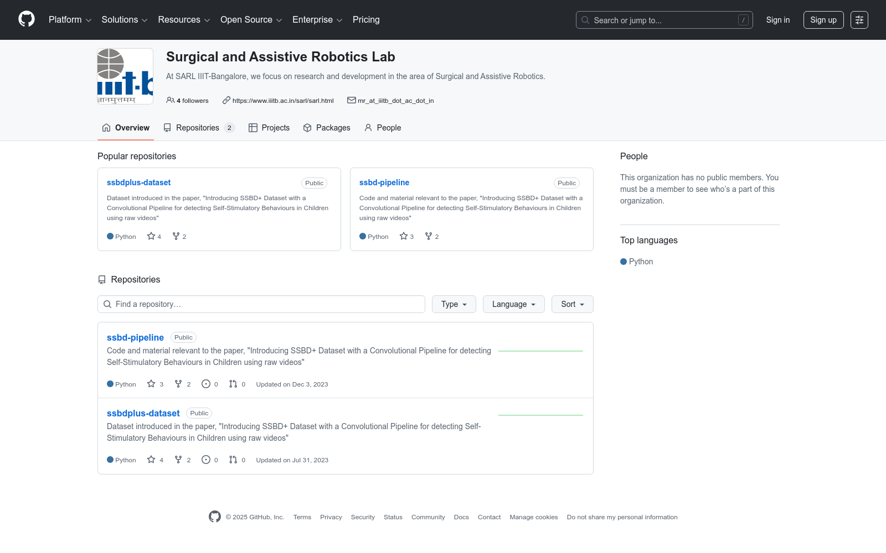Open Privacy footer link

331,517
